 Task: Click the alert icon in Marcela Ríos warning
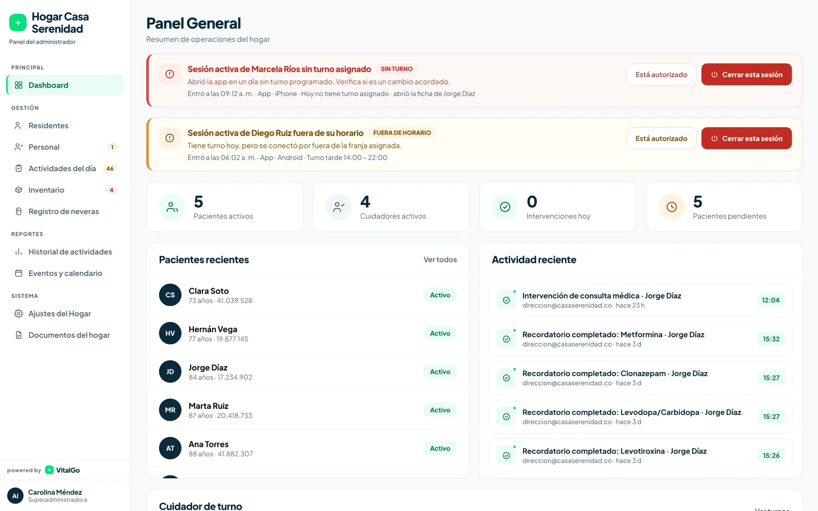coord(170,74)
